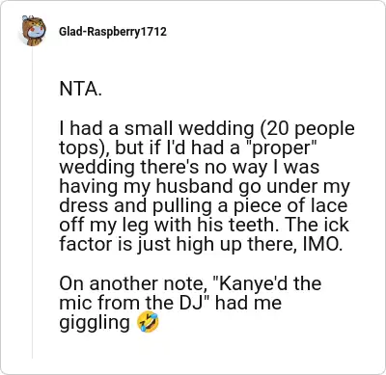Click on "(20 people" in the first line
Screen dimensions: 386x375
[x=307, y=129]
